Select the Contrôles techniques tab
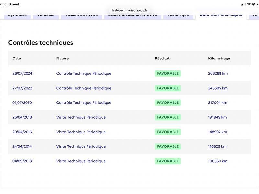The width and height of the screenshot is (259, 194). tap(221, 16)
